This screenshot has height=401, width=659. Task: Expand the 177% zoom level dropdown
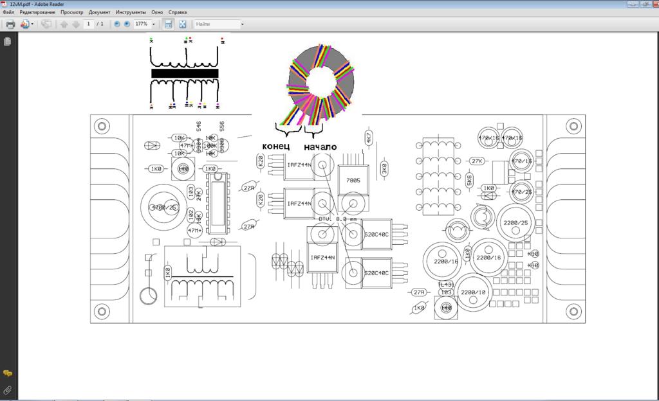153,24
